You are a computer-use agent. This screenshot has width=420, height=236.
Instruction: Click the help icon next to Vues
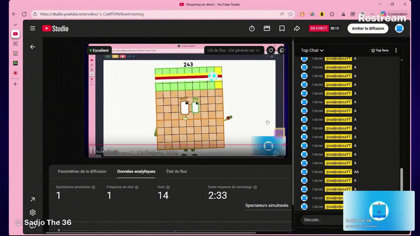click(168, 187)
